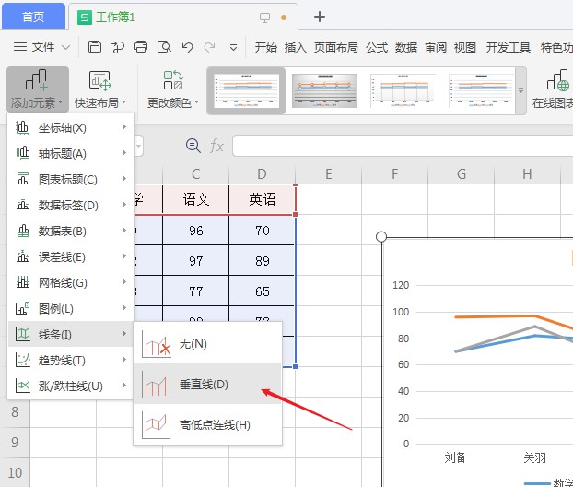The width and height of the screenshot is (573, 487).
Task: Click the cell containing 89
Action: coord(262,260)
